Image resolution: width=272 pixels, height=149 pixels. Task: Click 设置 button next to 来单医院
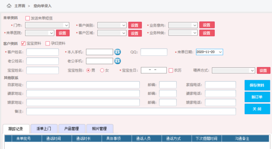[63, 33]
